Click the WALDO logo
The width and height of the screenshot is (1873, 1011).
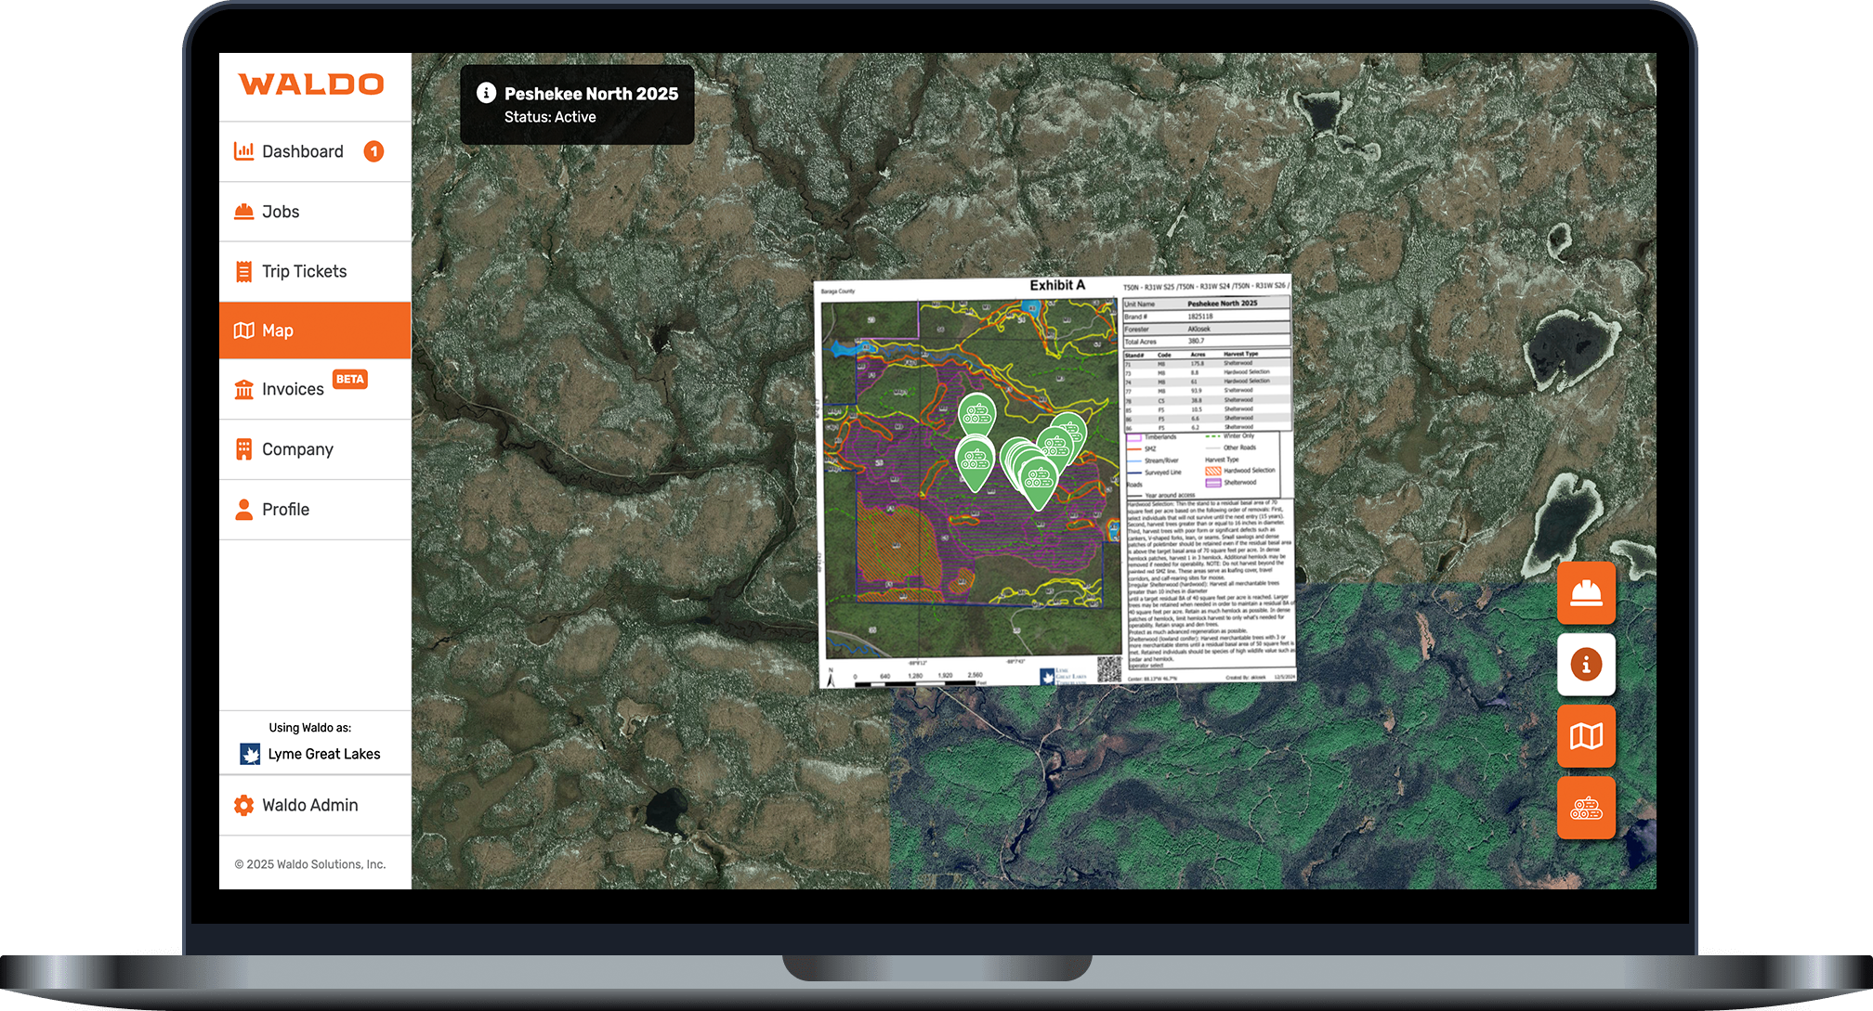311,84
